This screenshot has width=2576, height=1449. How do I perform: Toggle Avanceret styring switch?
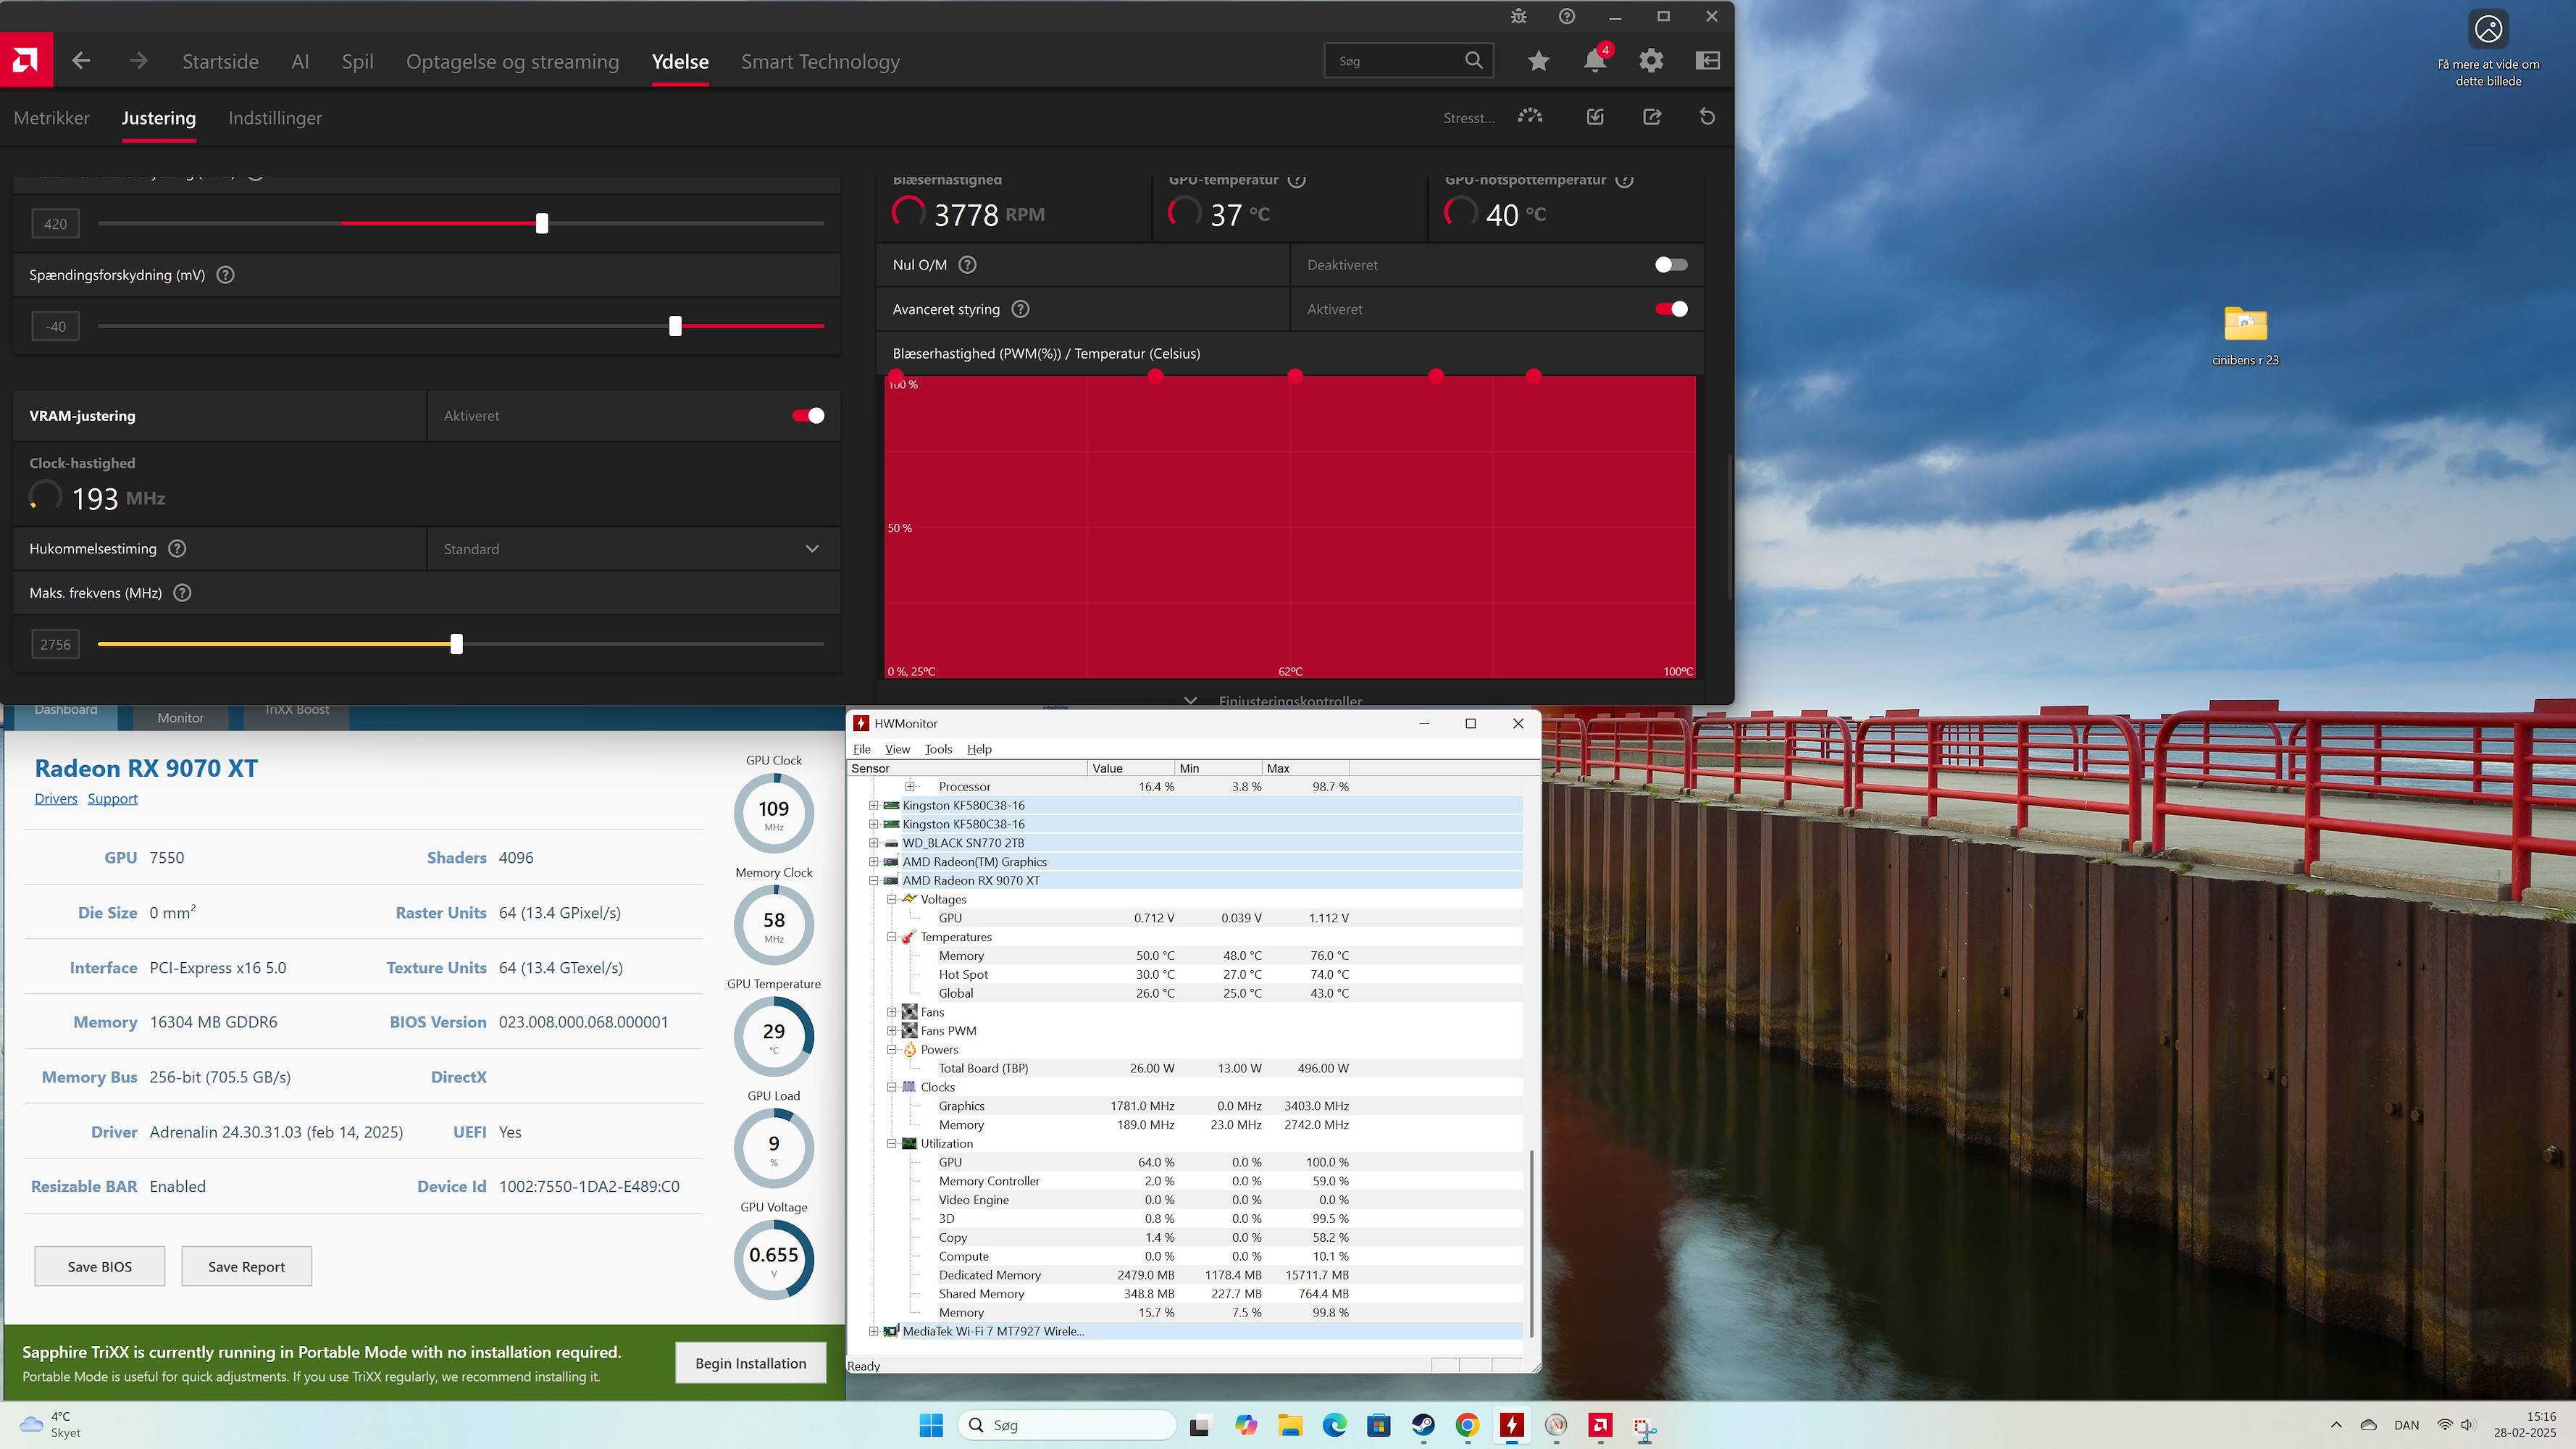1671,309
